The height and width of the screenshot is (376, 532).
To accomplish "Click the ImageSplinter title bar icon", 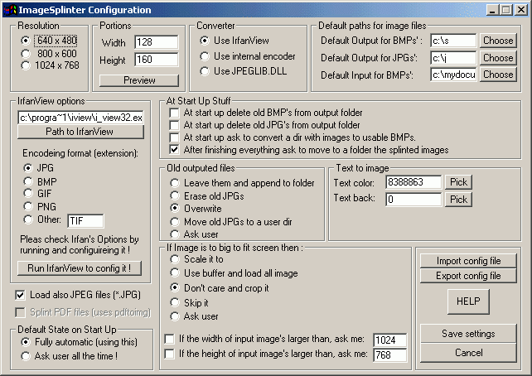I will 10,10.
